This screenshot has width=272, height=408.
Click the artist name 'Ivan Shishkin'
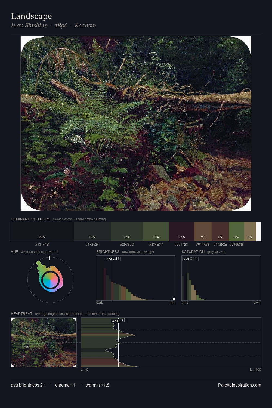[x=29, y=25]
